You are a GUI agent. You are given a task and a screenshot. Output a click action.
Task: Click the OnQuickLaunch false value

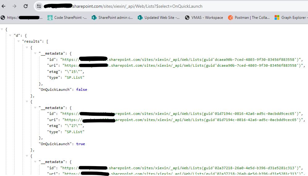point(82,90)
